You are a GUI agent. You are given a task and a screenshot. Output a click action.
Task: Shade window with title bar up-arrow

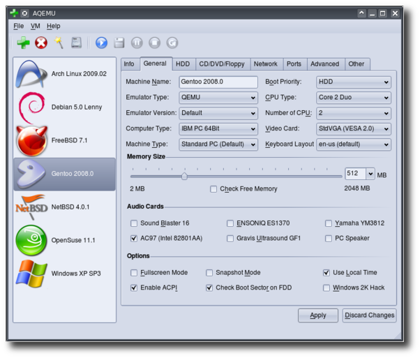pos(361,13)
